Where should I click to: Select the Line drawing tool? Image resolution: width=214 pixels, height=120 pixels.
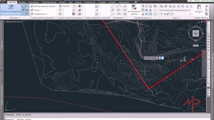tap(113, 6)
